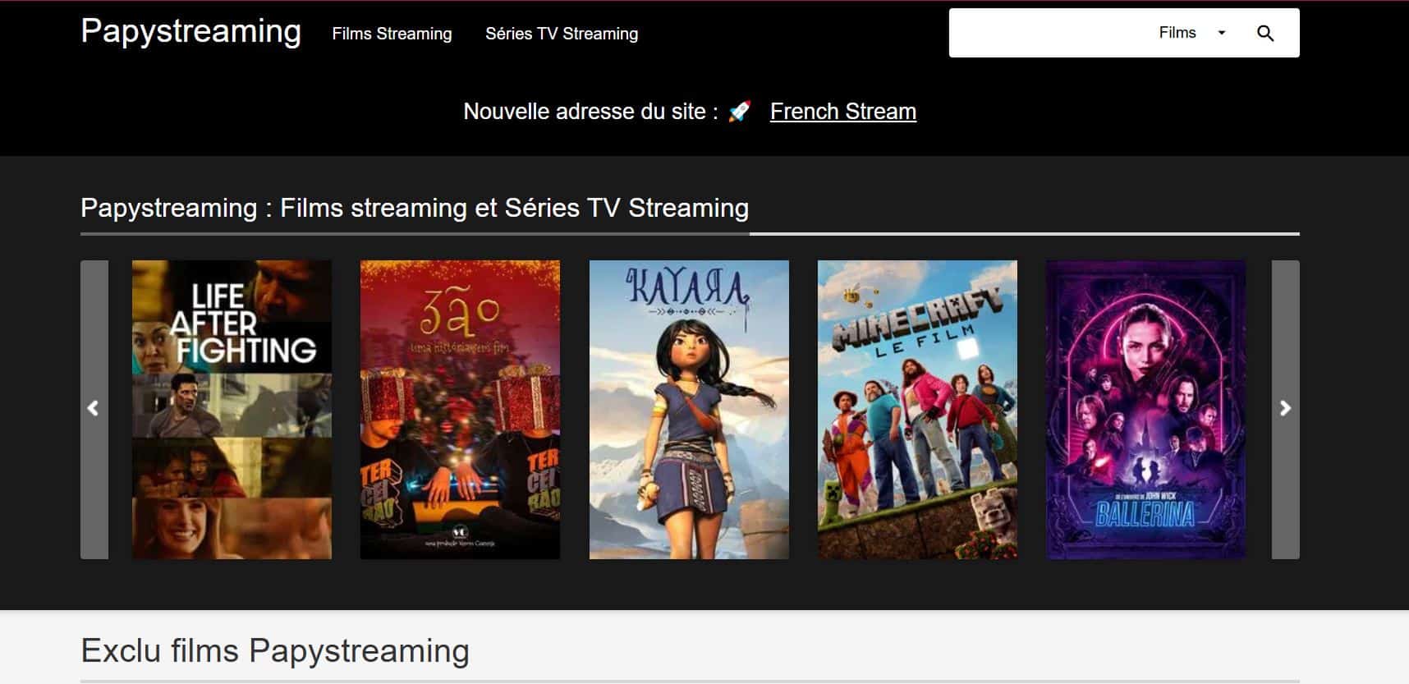Open the Kayara movie poster
This screenshot has height=684, width=1409.
click(x=689, y=410)
